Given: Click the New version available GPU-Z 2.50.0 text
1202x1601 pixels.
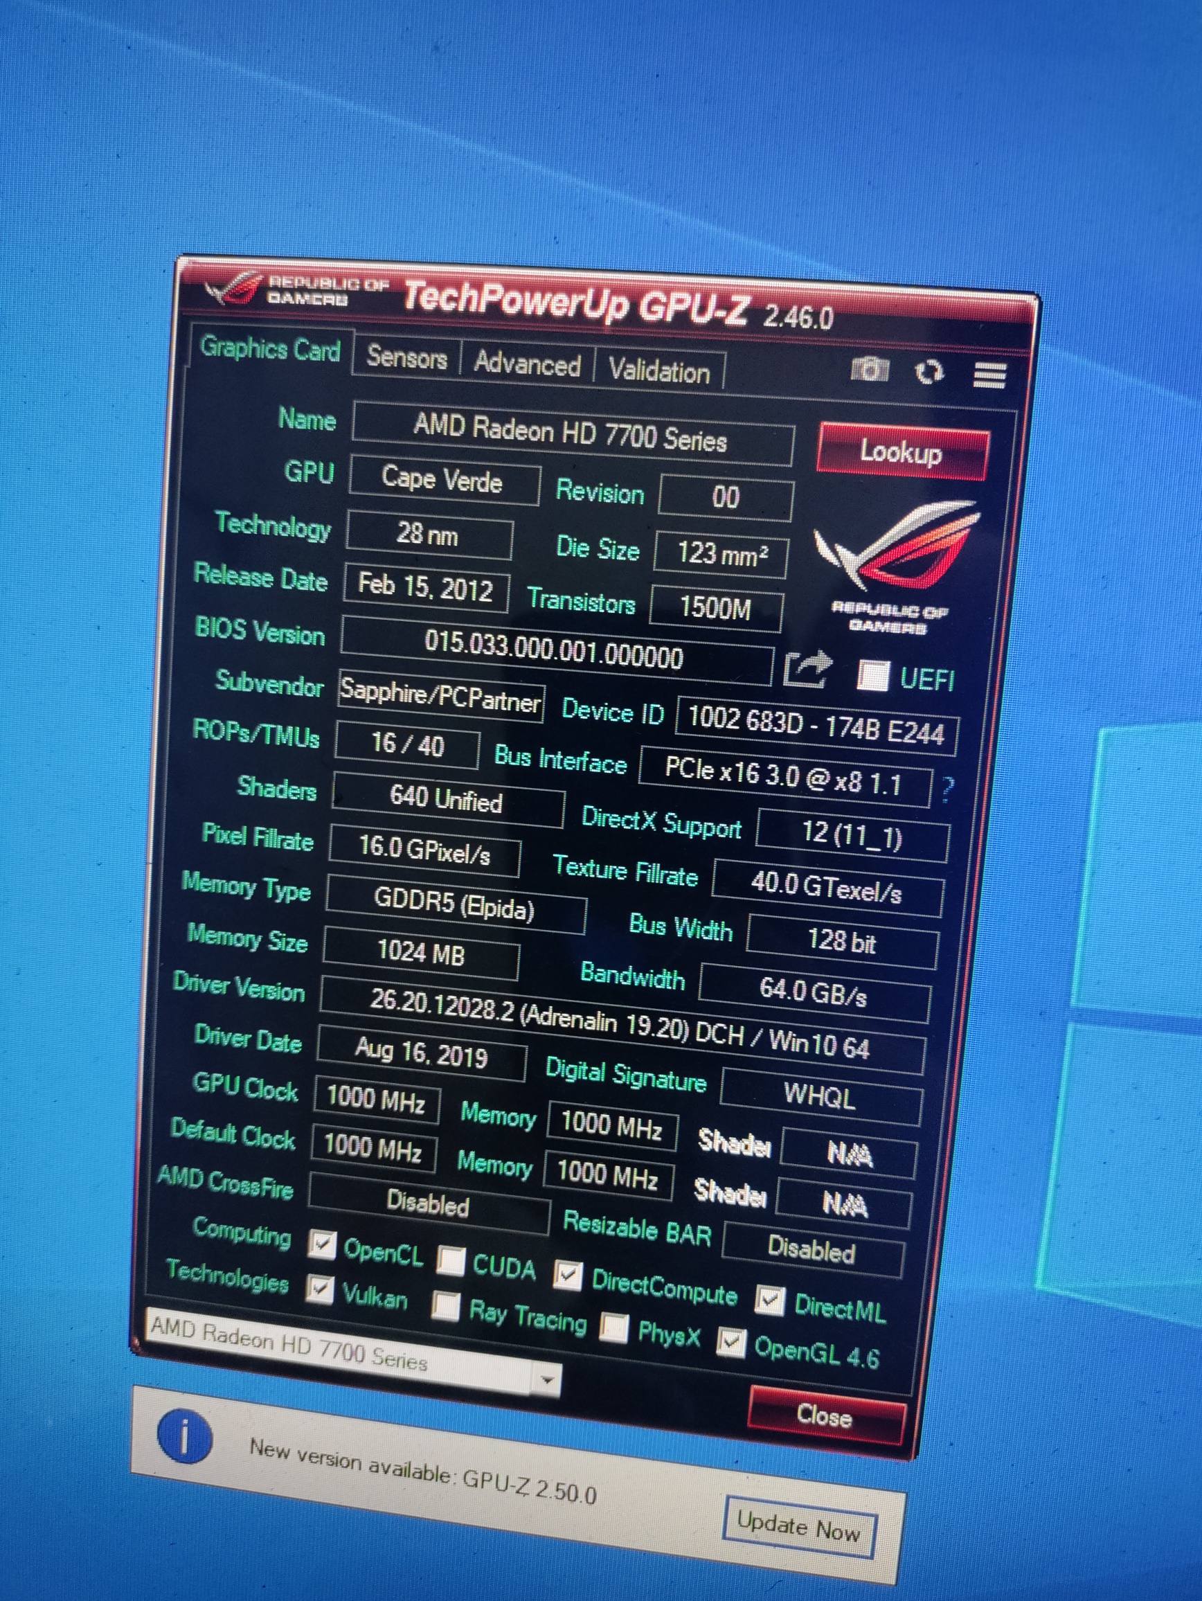Looking at the screenshot, I should [423, 1472].
